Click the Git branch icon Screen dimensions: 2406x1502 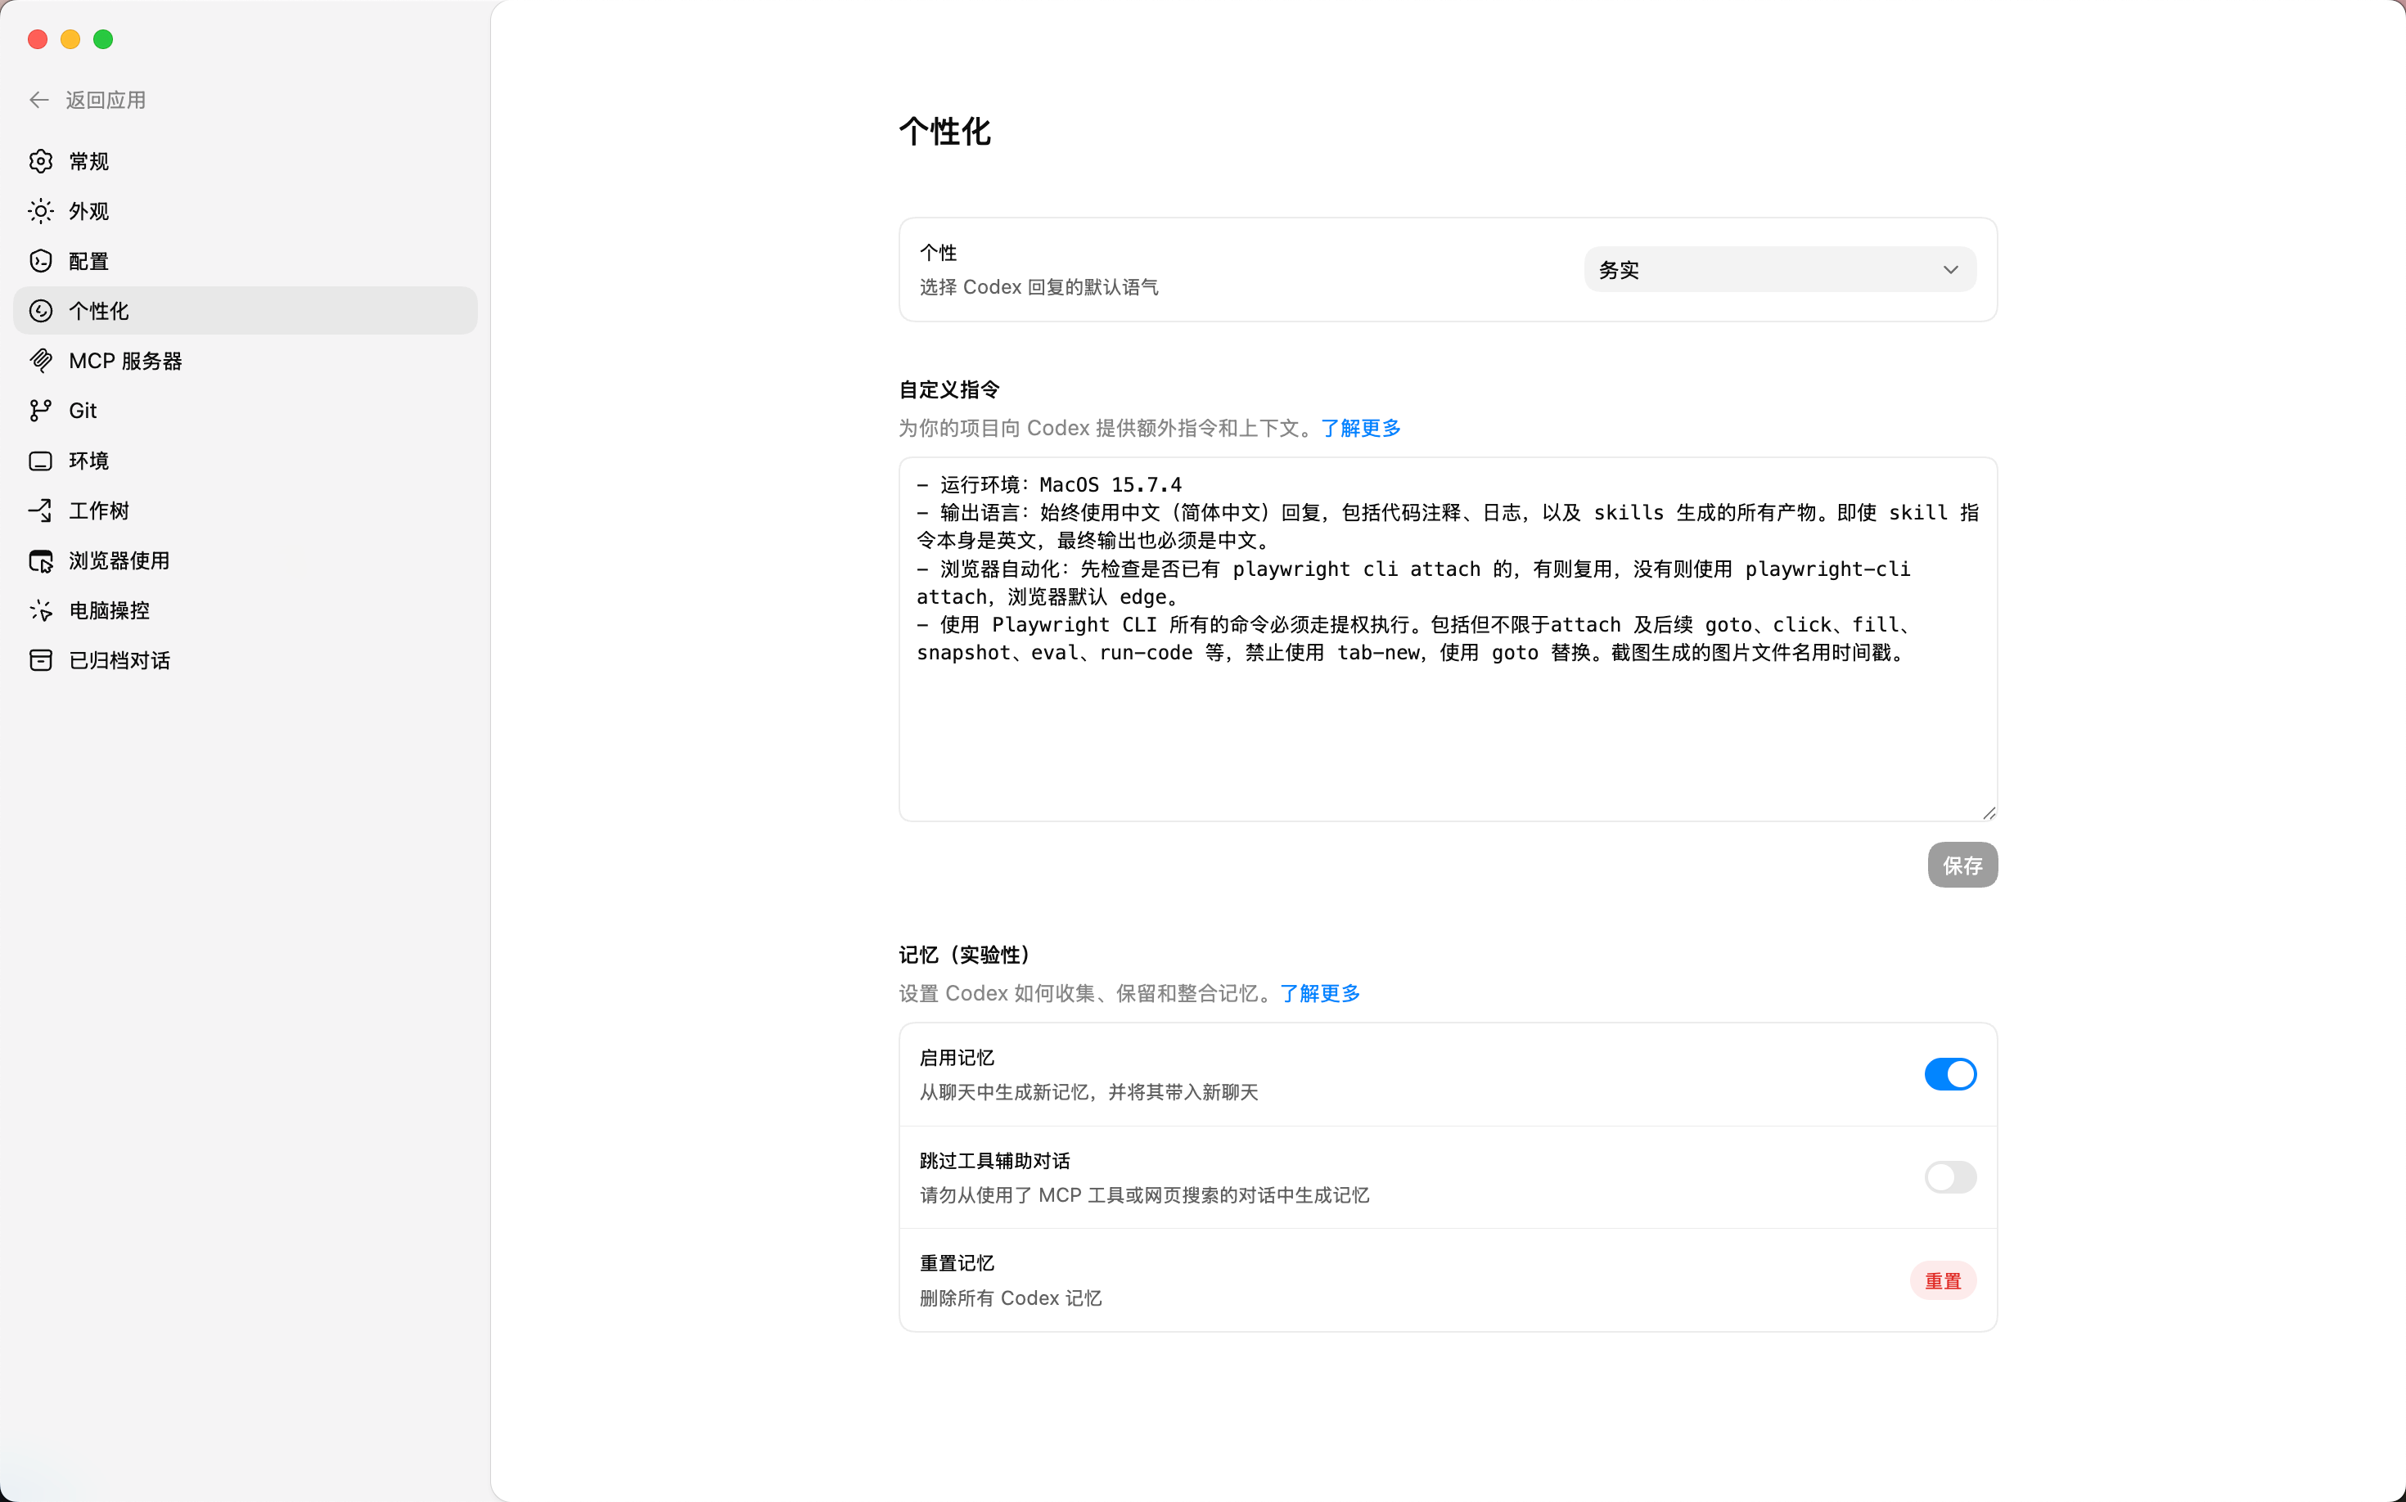coord(41,411)
